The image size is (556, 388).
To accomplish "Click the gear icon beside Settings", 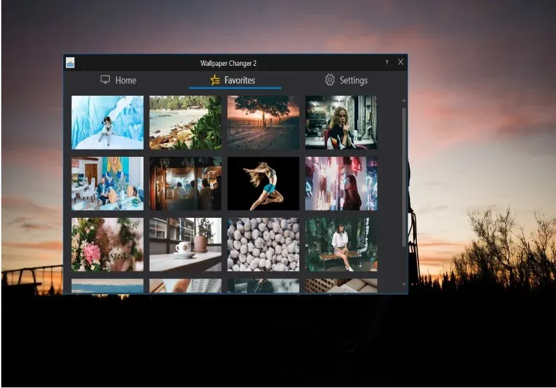I will [330, 80].
